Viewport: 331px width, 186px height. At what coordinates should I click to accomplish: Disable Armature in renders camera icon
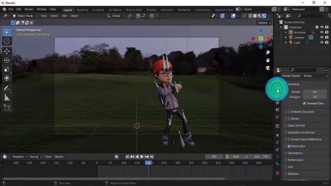pyautogui.click(x=327, y=32)
